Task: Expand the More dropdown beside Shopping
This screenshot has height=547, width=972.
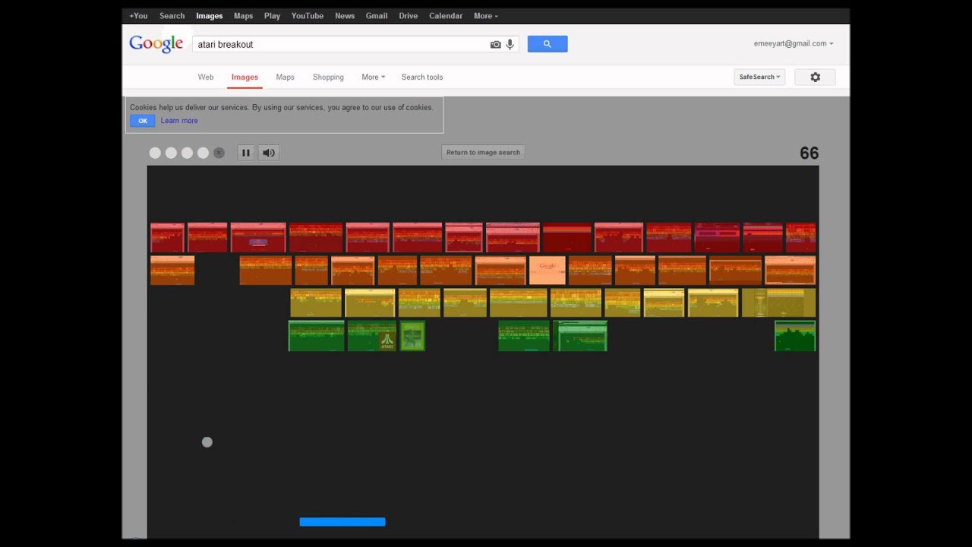Action: (x=373, y=77)
